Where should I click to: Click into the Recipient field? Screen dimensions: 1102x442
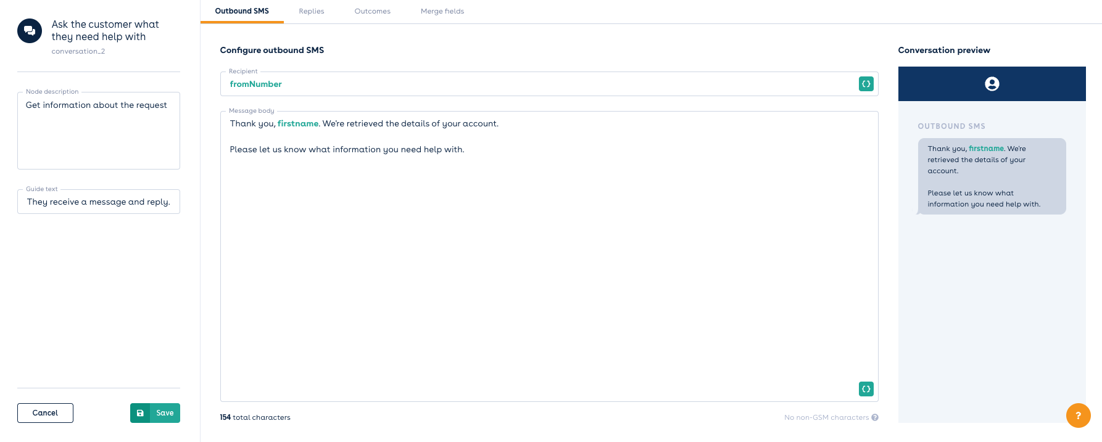click(x=549, y=84)
